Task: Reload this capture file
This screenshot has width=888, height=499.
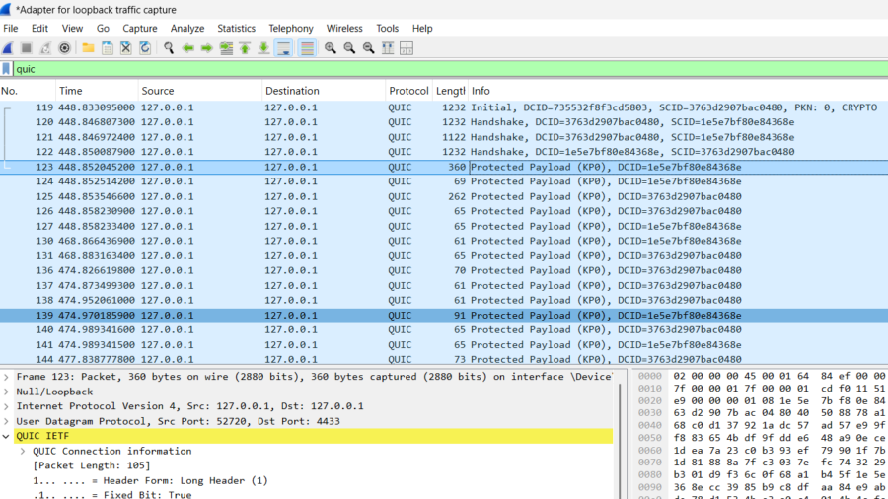Action: pyautogui.click(x=145, y=48)
